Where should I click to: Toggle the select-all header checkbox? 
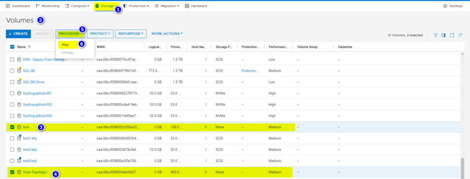coord(12,47)
